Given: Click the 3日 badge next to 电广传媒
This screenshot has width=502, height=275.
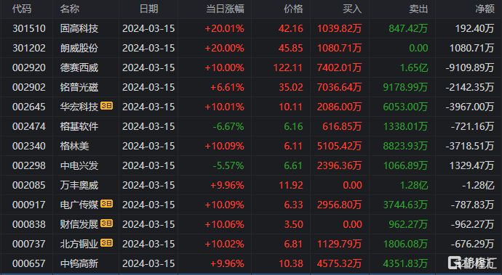Looking at the screenshot, I should pos(107,203).
